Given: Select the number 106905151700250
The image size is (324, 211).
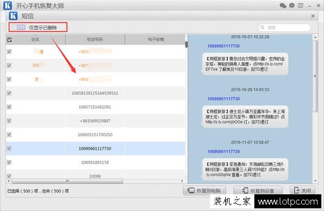Looking at the screenshot, I should point(95,135).
